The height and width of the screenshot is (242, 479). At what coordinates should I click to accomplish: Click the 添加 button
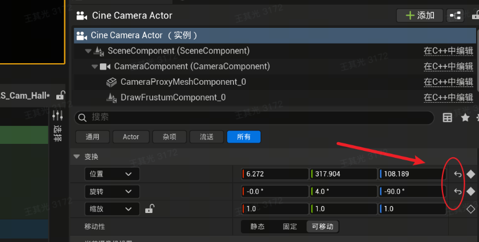pos(420,16)
